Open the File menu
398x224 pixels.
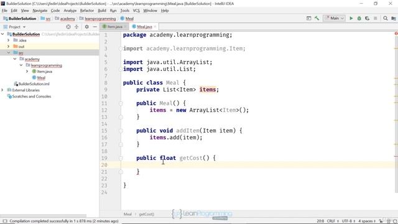4,11
